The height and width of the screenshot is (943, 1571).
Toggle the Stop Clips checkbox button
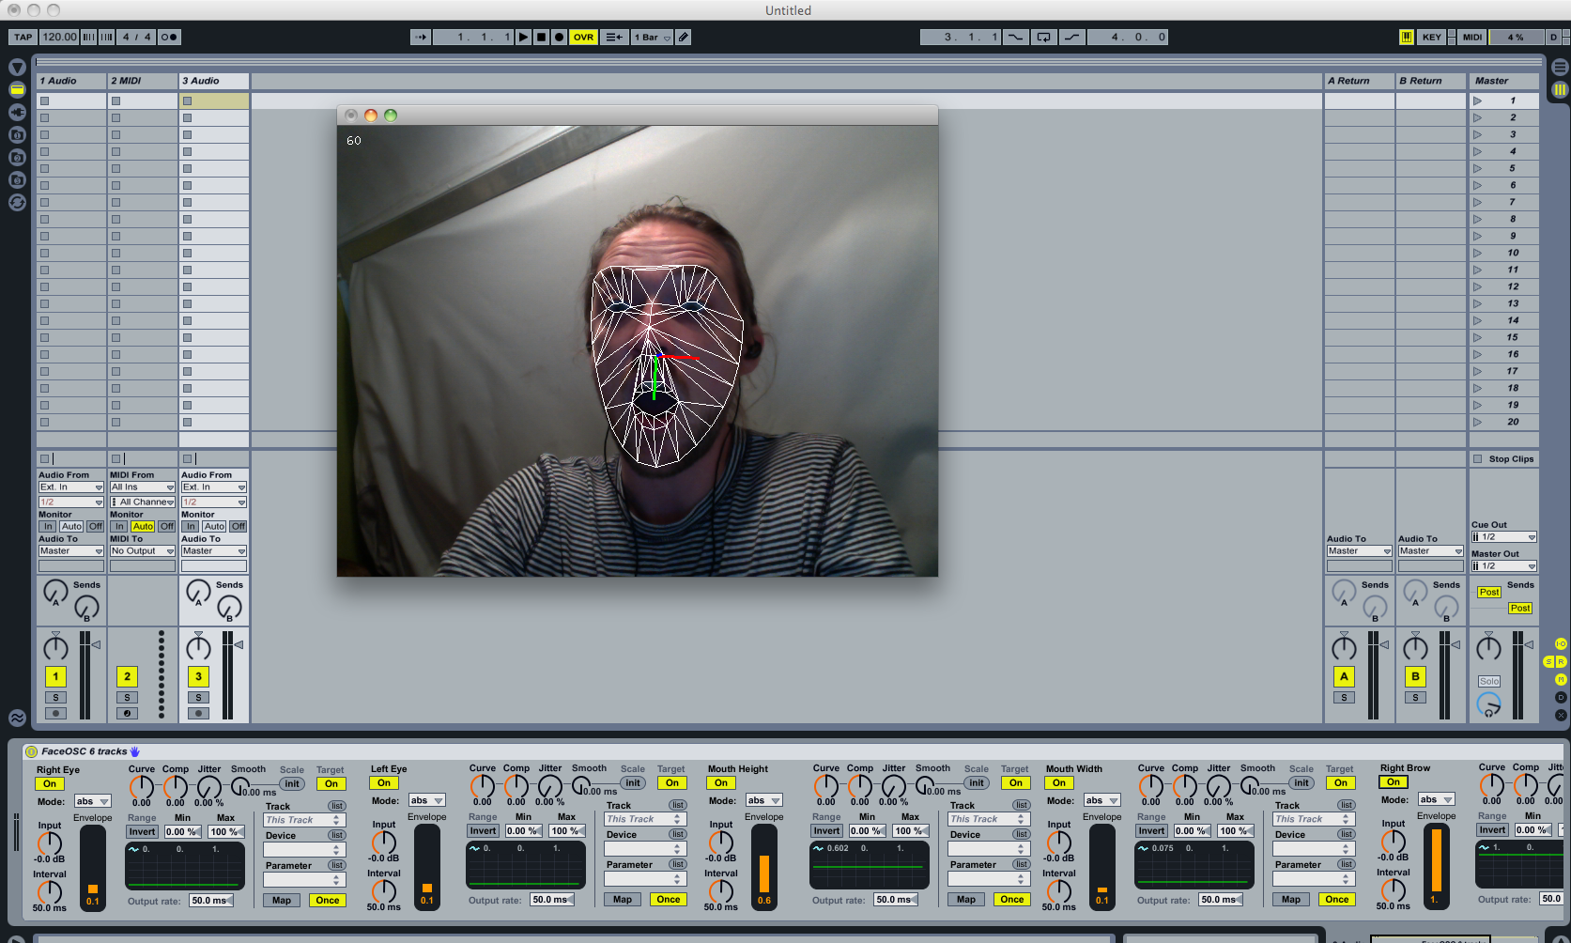(x=1478, y=459)
